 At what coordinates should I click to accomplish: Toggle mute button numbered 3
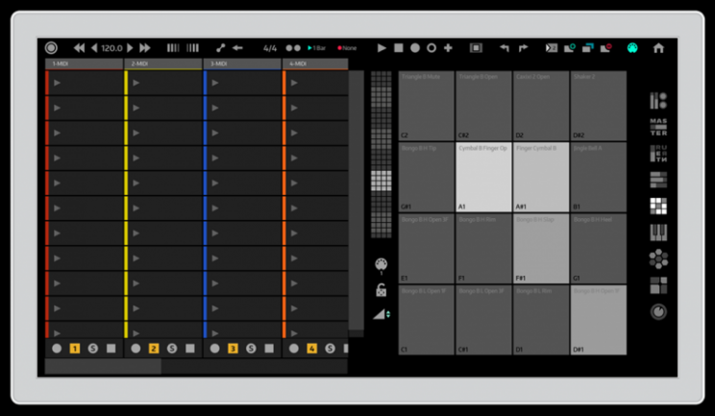(x=233, y=348)
